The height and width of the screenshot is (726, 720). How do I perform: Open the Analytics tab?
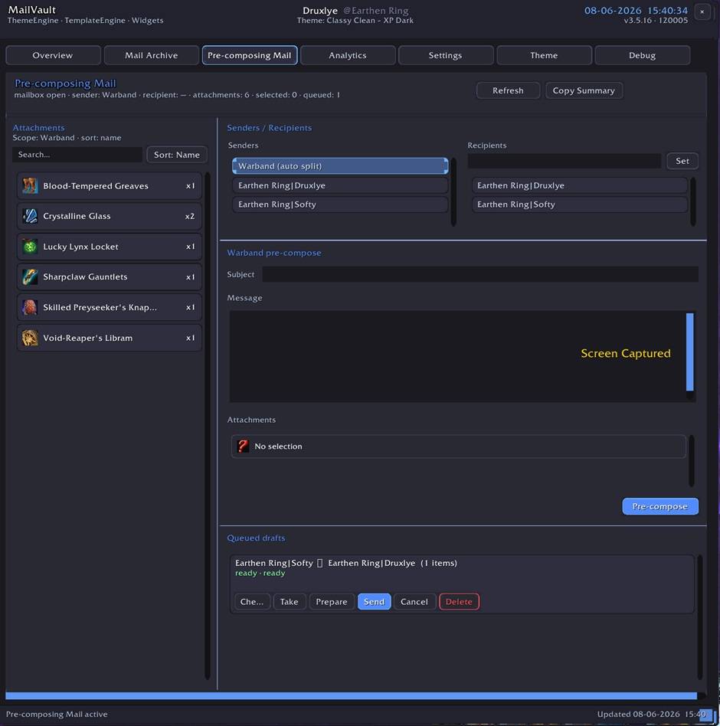(348, 55)
